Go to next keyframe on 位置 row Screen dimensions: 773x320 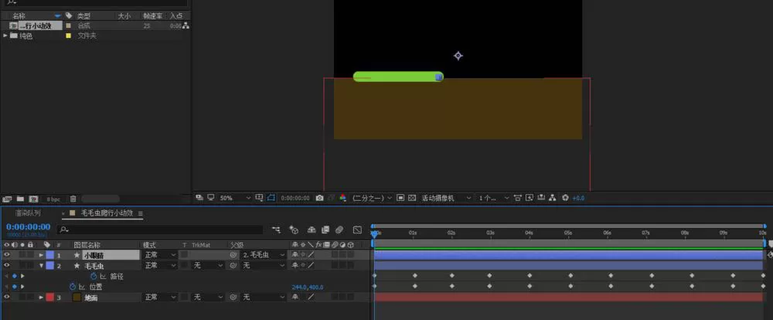tap(22, 287)
